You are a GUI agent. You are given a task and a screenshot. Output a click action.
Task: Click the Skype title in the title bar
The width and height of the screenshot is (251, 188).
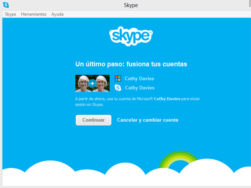[x=131, y=5]
